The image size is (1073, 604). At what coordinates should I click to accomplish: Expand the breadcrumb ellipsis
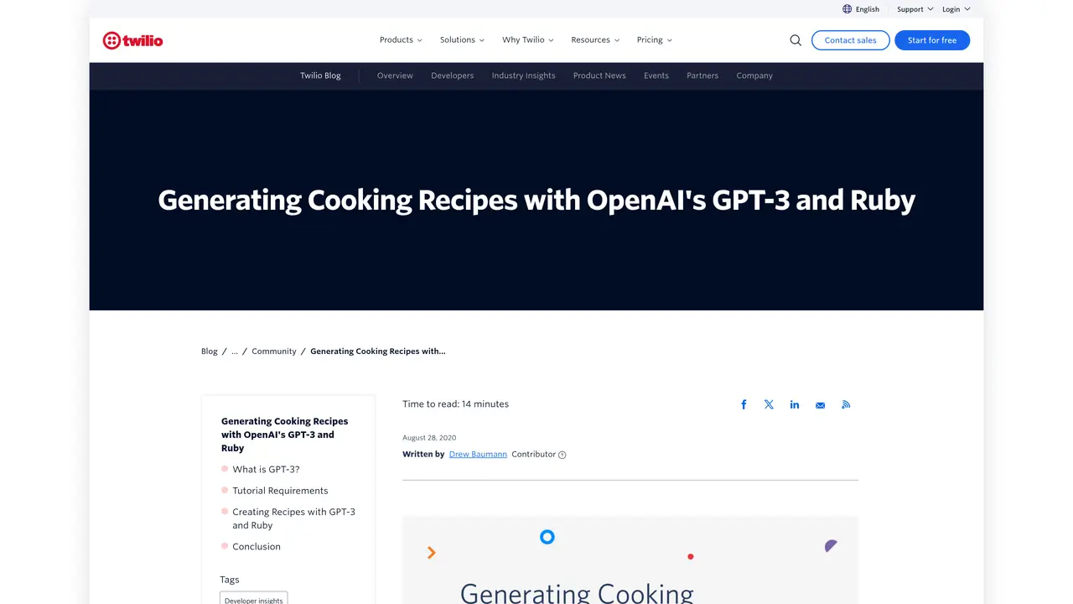coord(235,351)
